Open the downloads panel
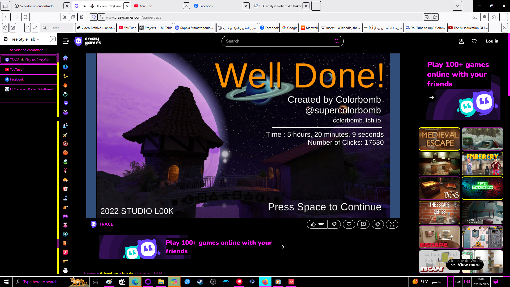Image resolution: width=510 pixels, height=287 pixels. click(475, 17)
